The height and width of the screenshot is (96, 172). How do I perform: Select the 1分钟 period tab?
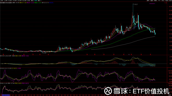pyautogui.click(x=5, y=1)
